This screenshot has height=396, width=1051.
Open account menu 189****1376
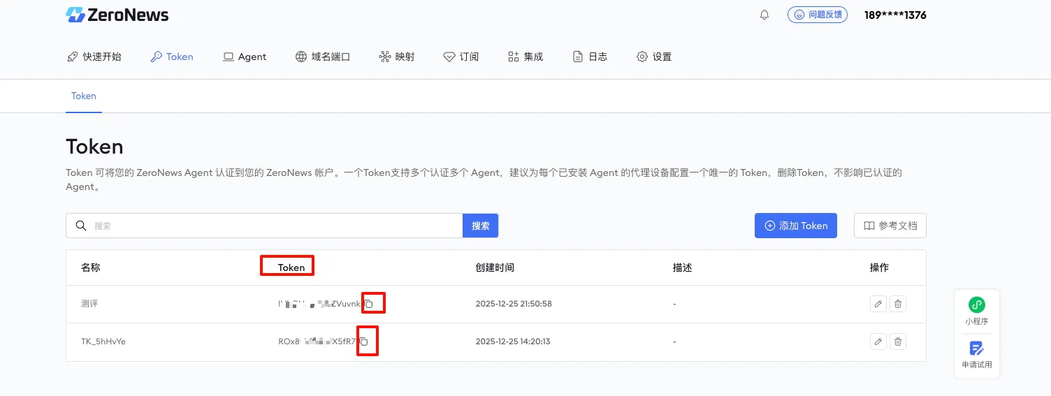[x=895, y=15]
